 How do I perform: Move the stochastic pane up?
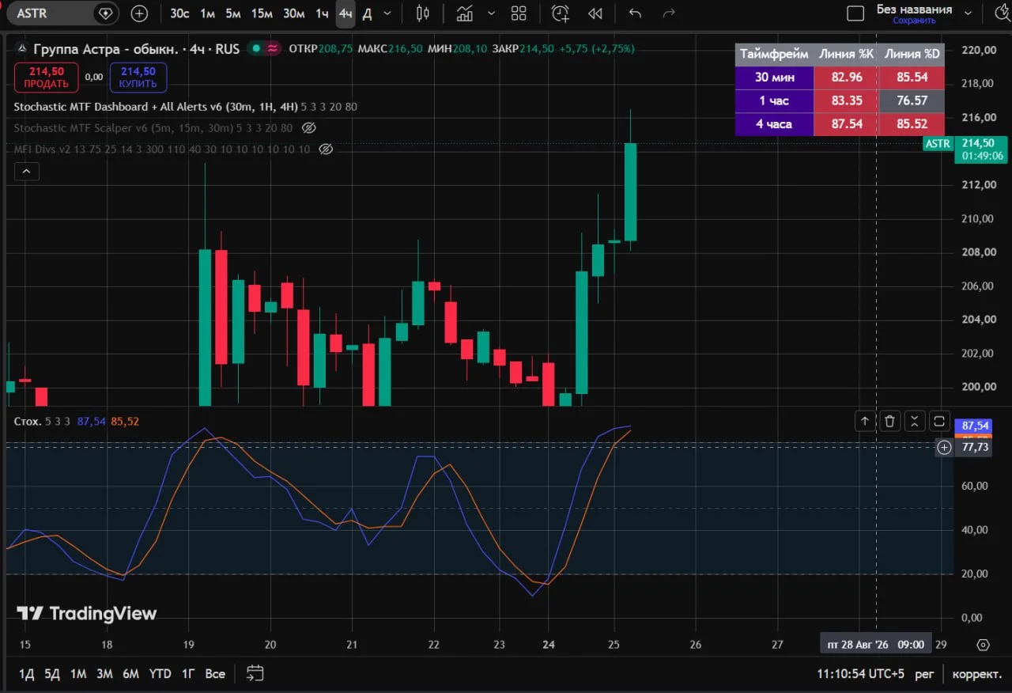tap(865, 421)
